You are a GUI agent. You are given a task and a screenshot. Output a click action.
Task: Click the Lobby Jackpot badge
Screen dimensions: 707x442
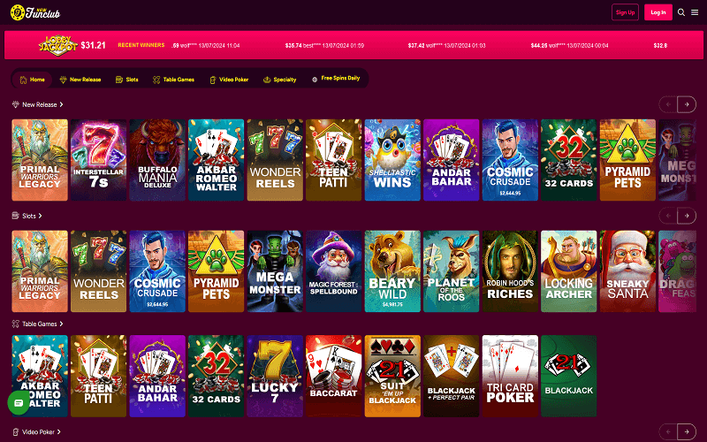point(57,46)
